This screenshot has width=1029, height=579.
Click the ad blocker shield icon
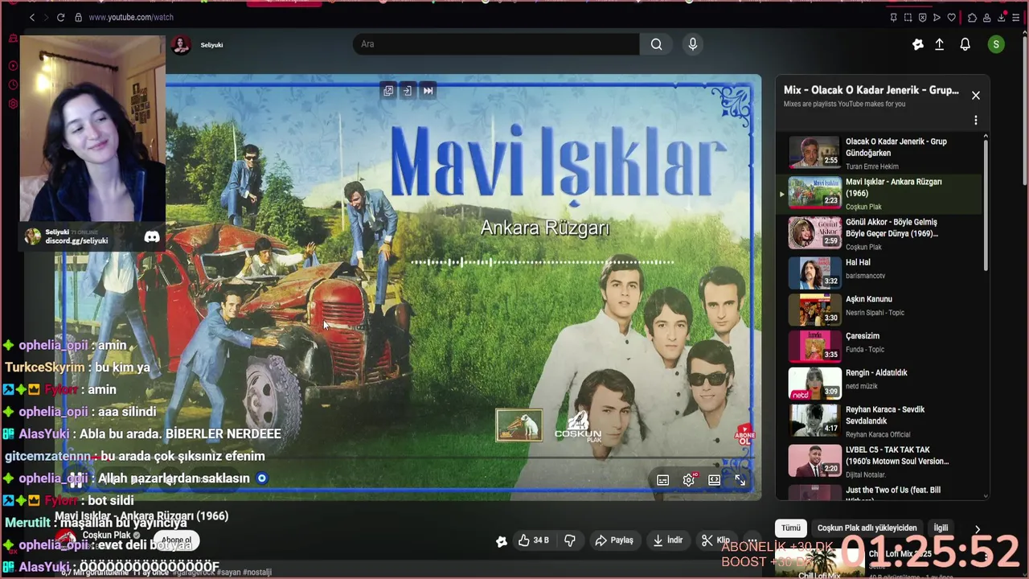pyautogui.click(x=922, y=17)
